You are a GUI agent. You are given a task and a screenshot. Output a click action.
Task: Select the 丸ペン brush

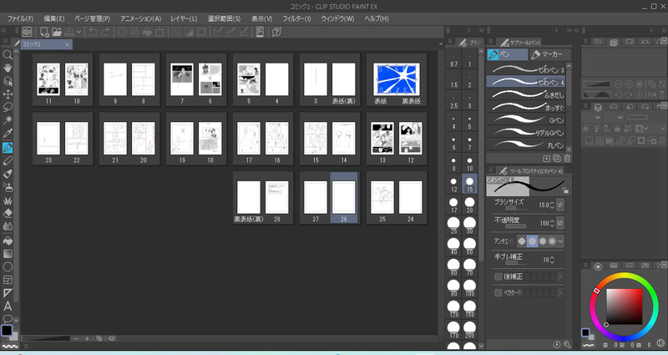click(526, 145)
